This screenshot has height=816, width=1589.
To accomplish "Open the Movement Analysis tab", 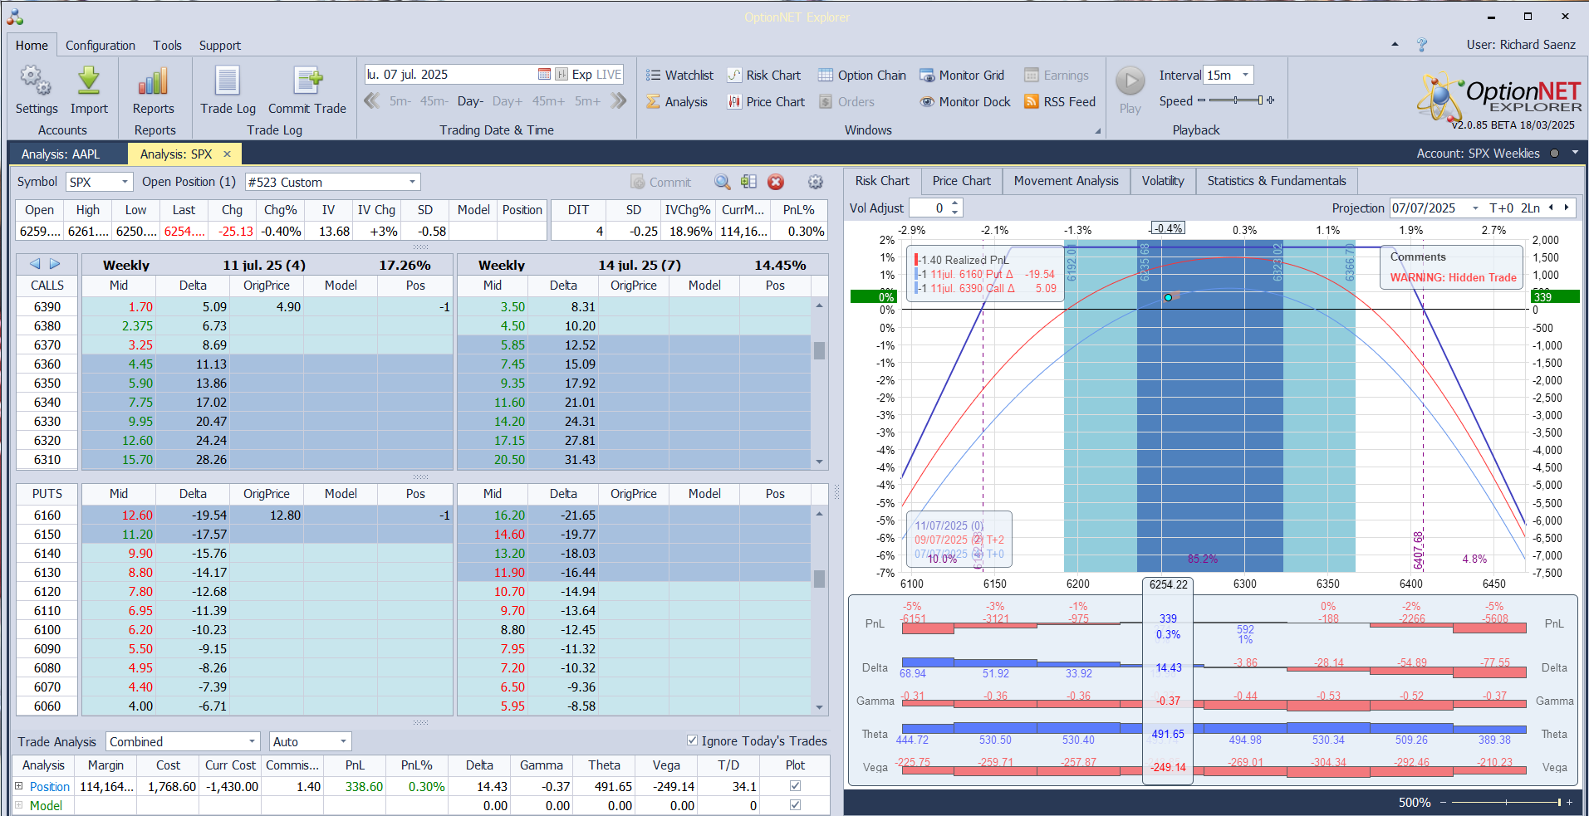I will 1067,181.
